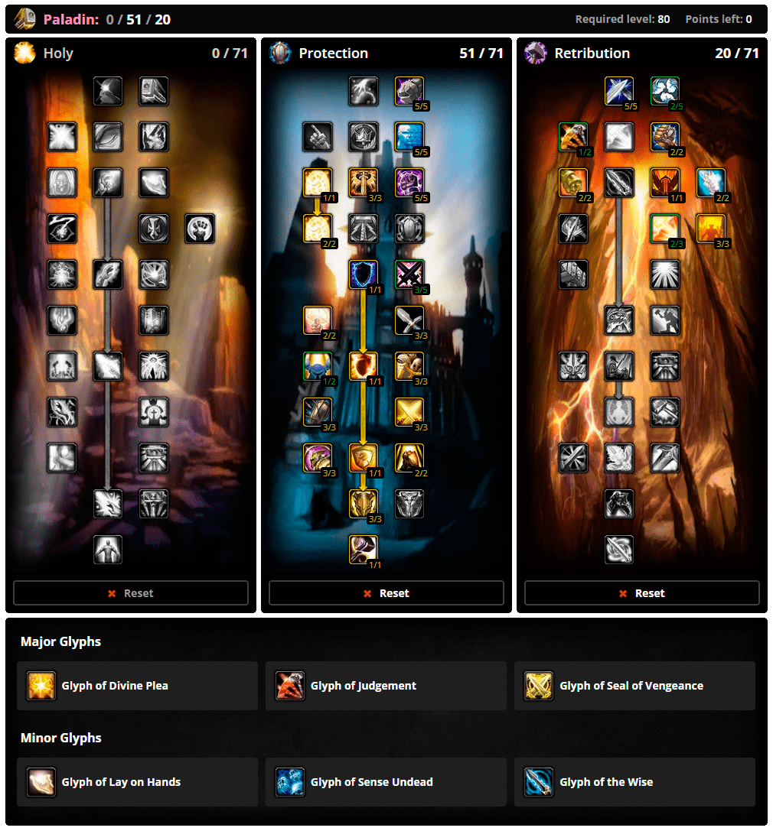
Task: Click the Benediction talent showing 2/5
Action: [x=665, y=91]
